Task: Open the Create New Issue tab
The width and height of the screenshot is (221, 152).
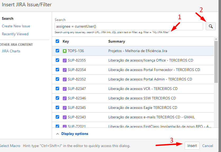Action: [x=16, y=26]
